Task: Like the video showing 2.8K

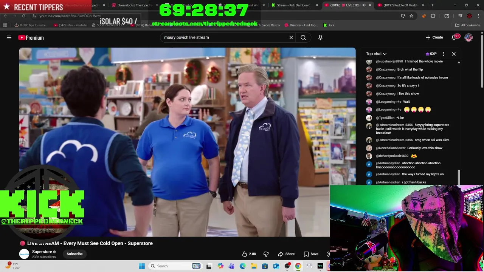Action: click(x=249, y=254)
